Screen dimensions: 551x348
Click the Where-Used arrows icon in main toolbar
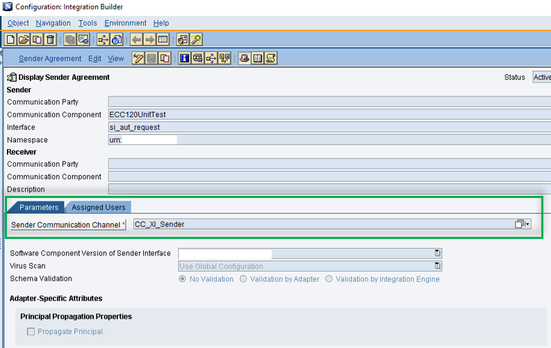click(x=103, y=40)
